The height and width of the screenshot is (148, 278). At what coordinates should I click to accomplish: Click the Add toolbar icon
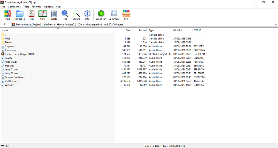pos(8,15)
